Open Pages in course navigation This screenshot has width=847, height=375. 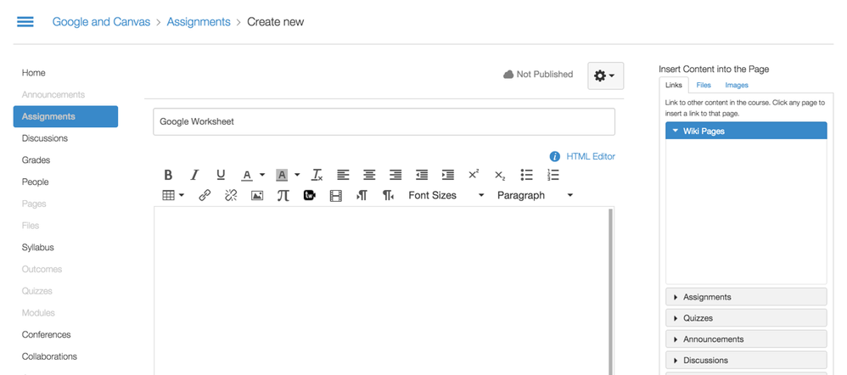click(x=34, y=204)
